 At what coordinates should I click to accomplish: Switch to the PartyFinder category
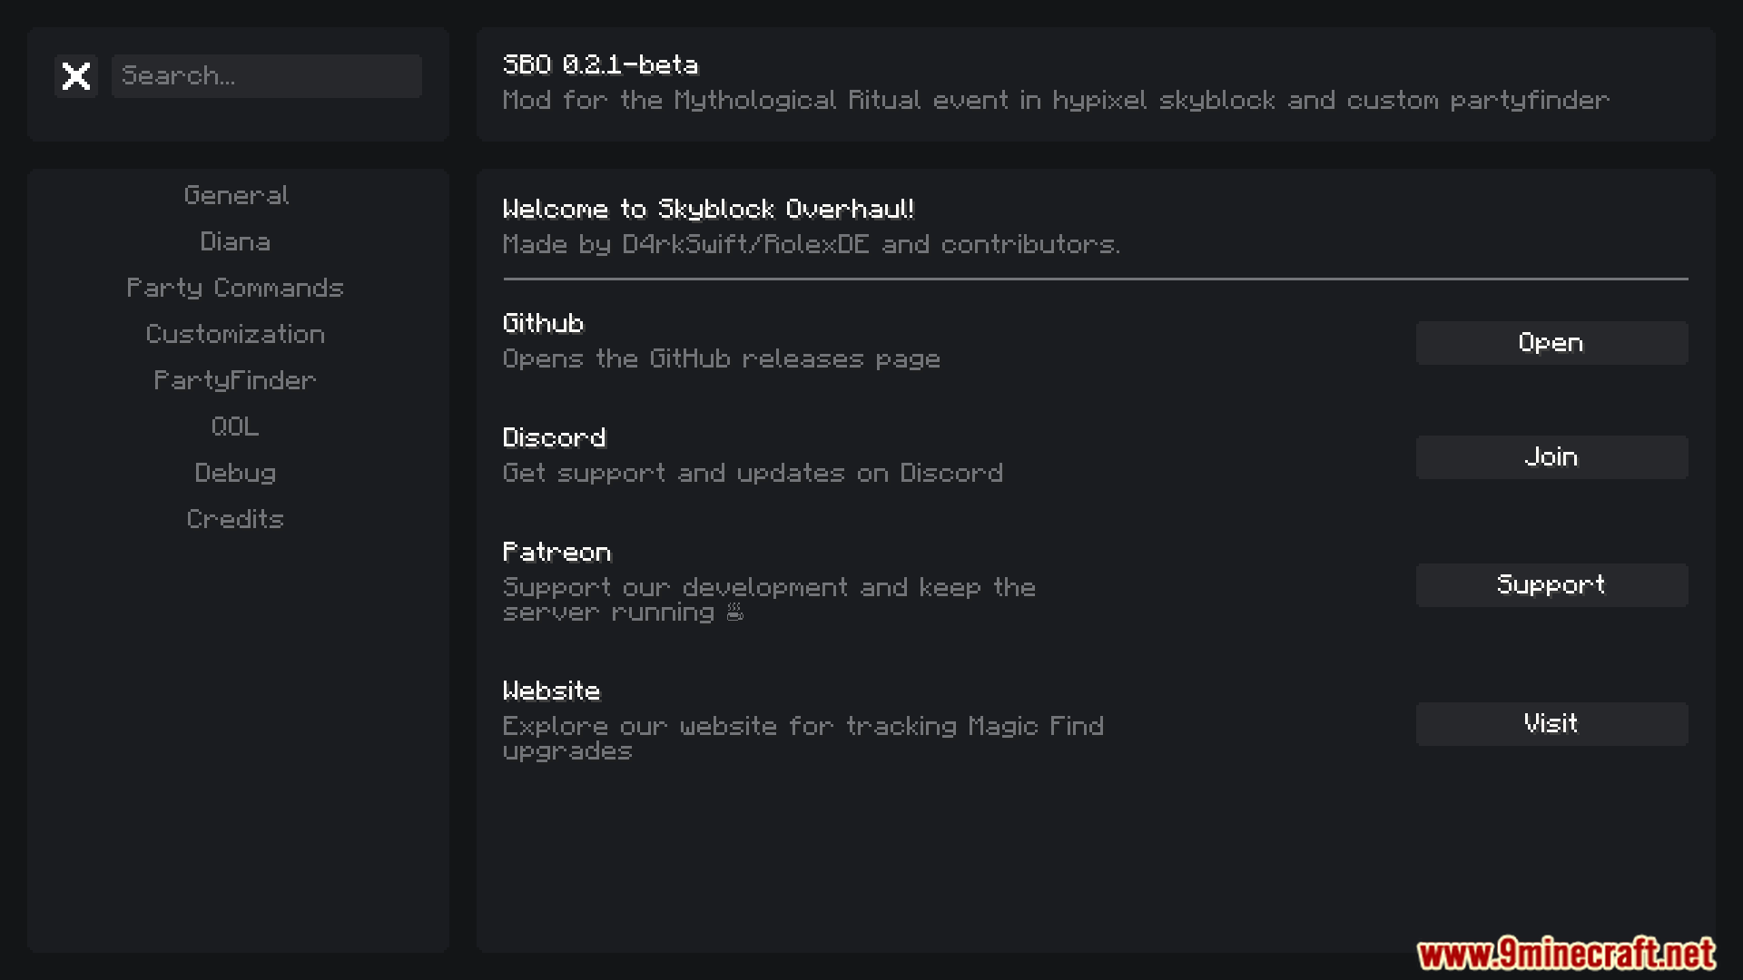[x=235, y=380]
